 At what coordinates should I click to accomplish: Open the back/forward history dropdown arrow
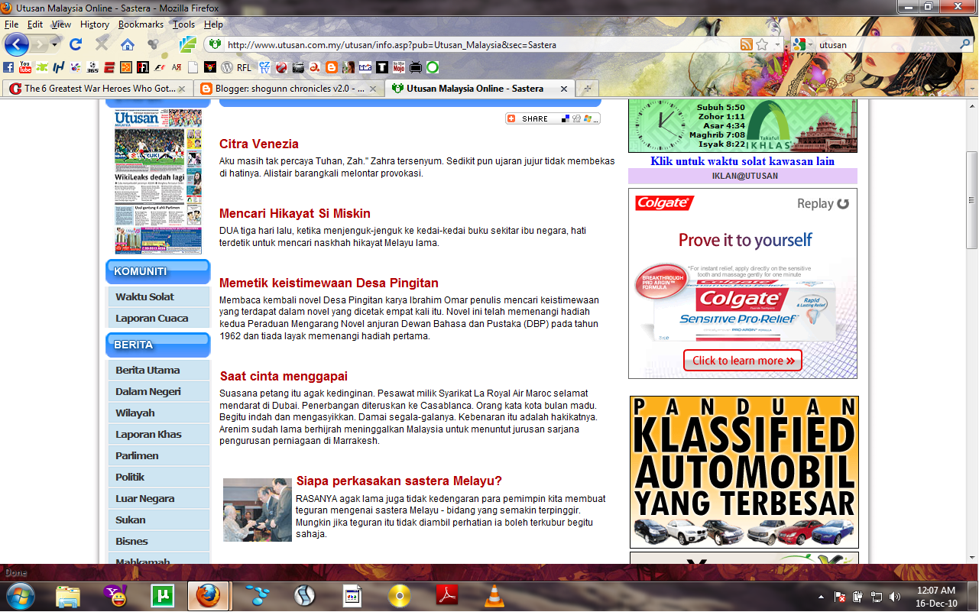pos(54,44)
